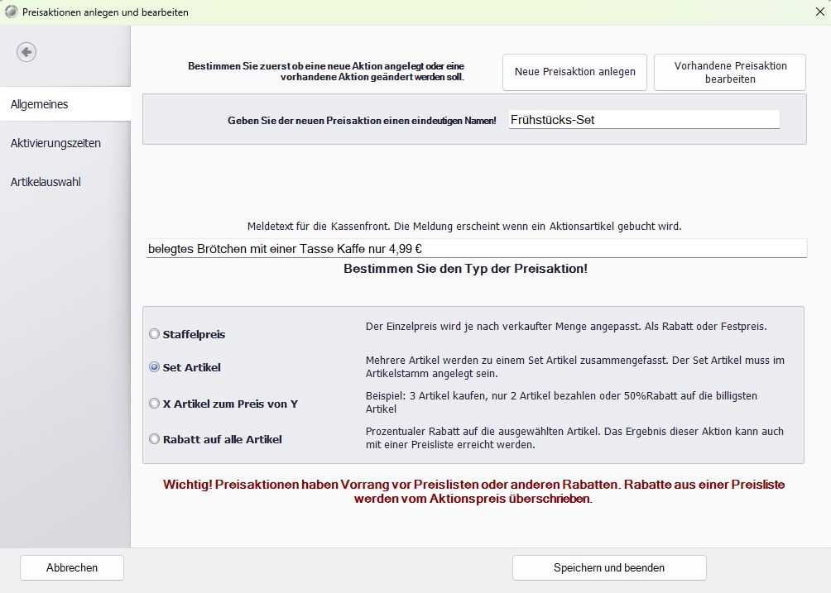
Task: Focus the Preisaktion name field containing Frühstücks-Set
Action: [643, 120]
